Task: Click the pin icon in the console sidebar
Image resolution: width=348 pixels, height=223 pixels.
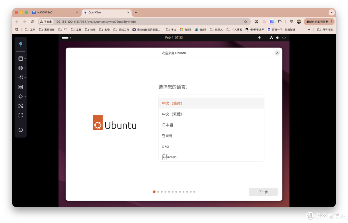Action: [21, 44]
